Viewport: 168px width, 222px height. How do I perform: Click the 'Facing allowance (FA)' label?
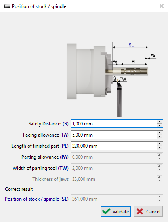coord(46,135)
